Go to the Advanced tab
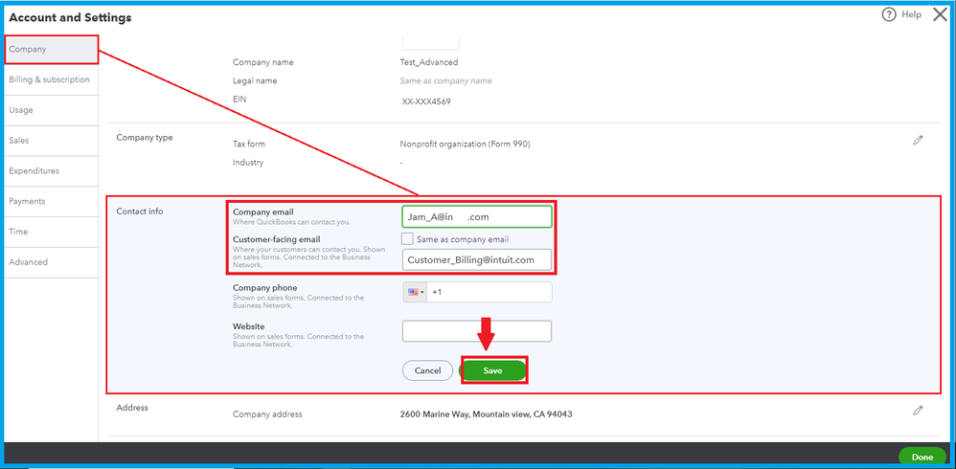Screen dimensions: 956x469 (x=51, y=262)
